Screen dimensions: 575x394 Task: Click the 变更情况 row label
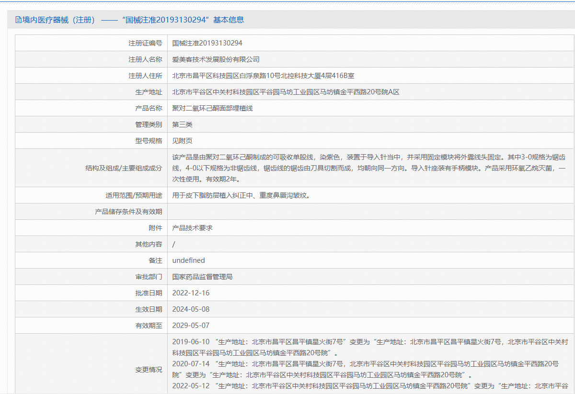[x=149, y=370]
